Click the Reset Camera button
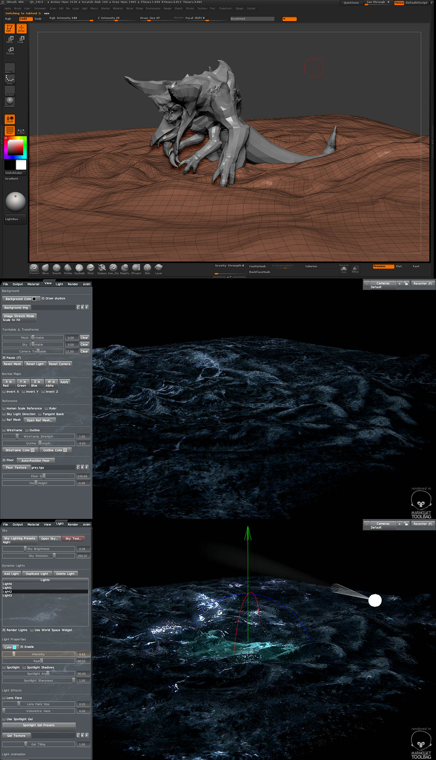The image size is (436, 760). tap(60, 364)
